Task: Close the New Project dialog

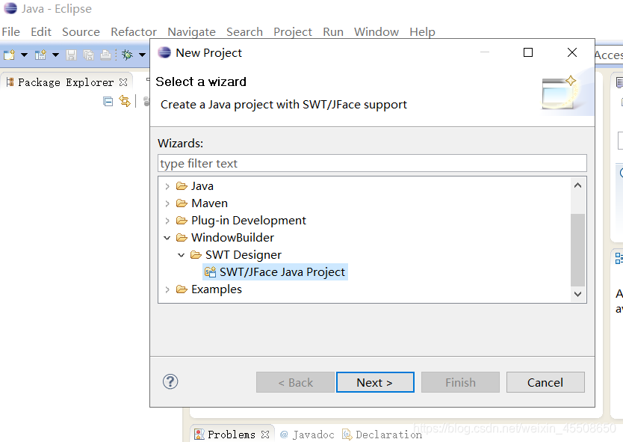Action: (x=572, y=52)
